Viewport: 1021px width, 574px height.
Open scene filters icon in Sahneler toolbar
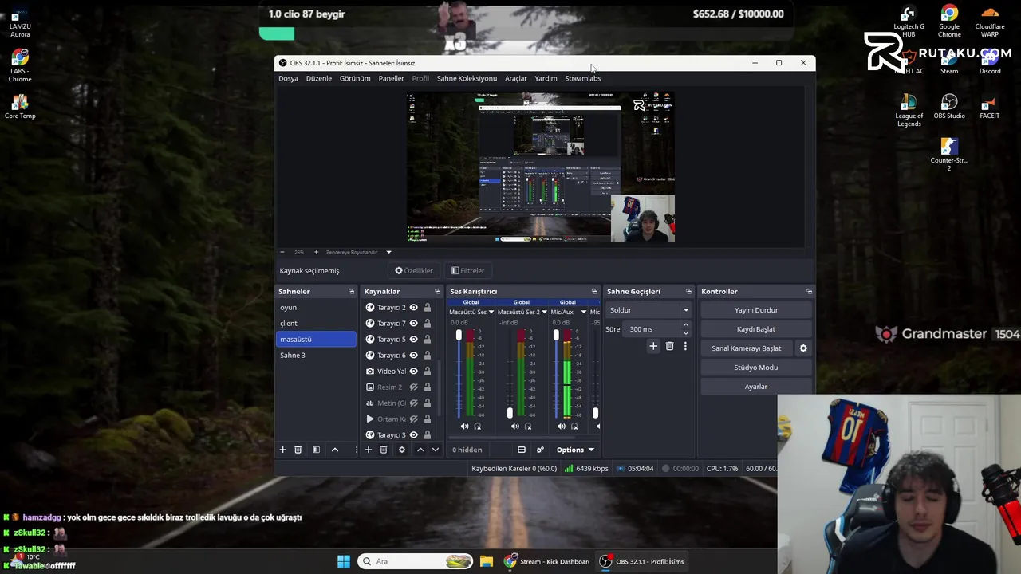coord(316,450)
